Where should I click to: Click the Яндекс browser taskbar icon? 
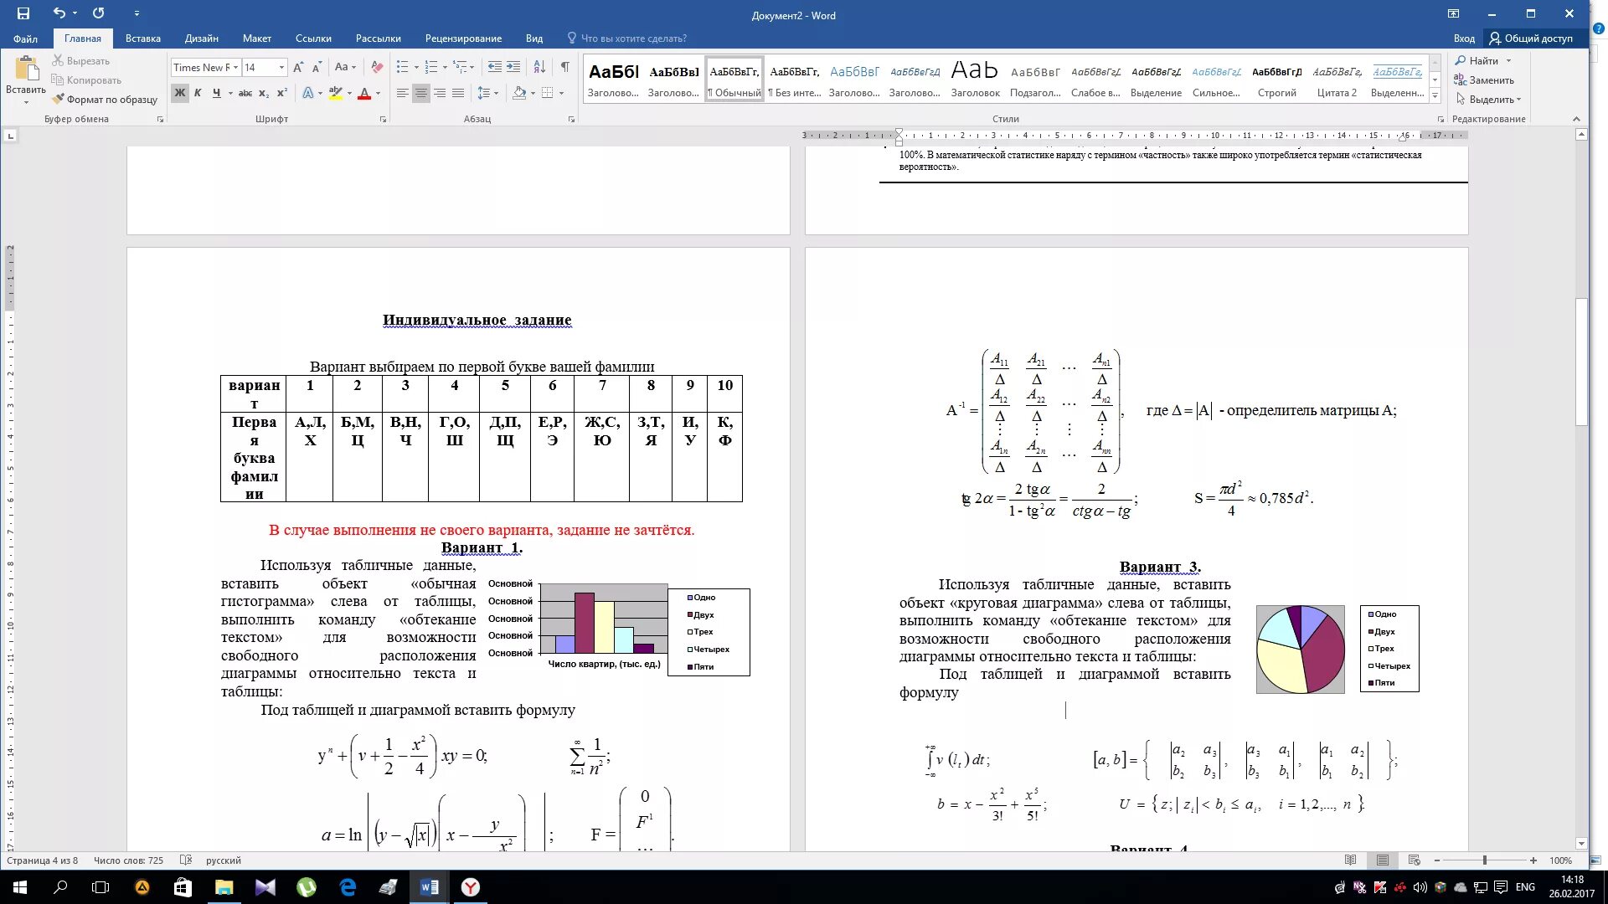471,887
